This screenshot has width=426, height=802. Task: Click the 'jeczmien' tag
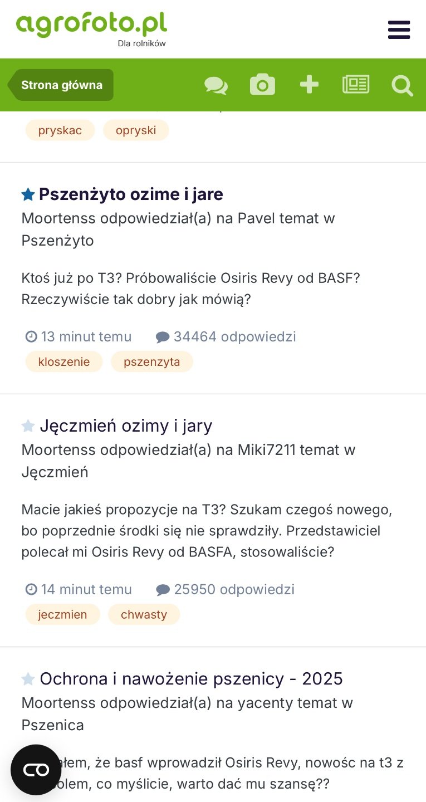[x=62, y=615]
